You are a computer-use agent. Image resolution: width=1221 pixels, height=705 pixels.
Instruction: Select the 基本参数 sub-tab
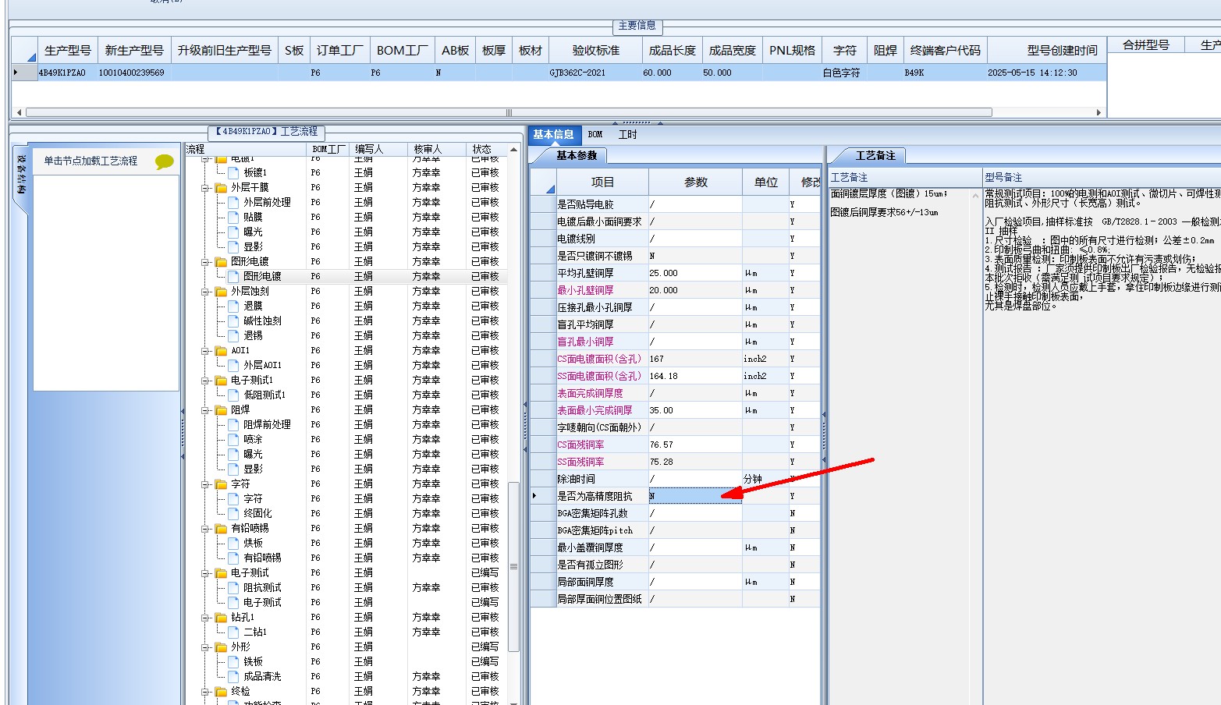tap(577, 155)
